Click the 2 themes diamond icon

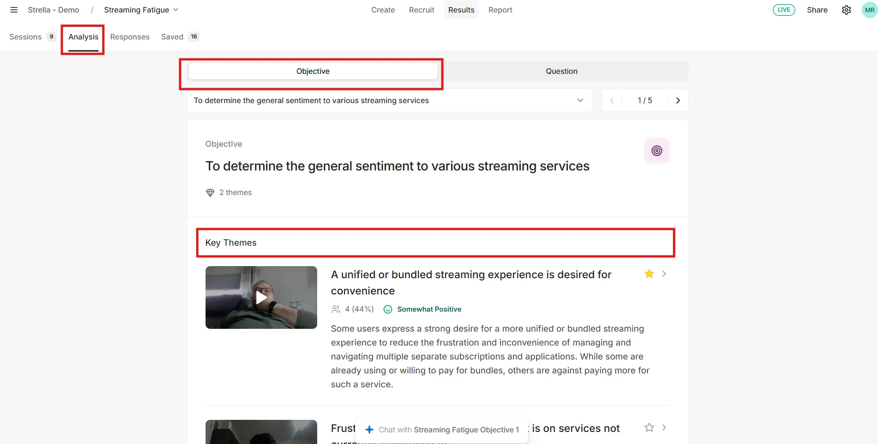click(210, 192)
